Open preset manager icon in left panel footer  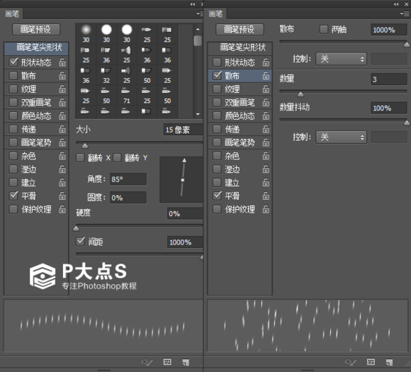point(167,362)
